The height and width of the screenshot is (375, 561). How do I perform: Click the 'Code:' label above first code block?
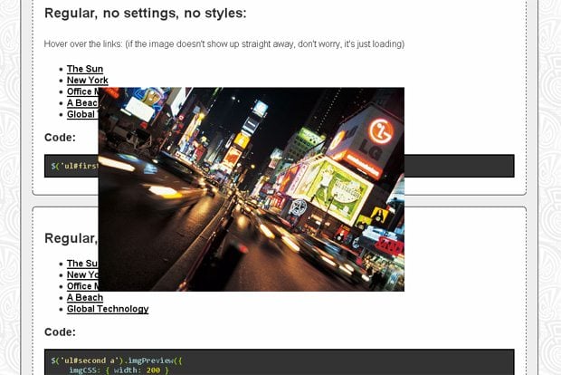pyautogui.click(x=60, y=138)
